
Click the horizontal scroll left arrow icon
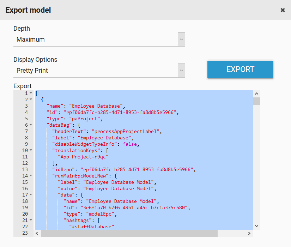tap(37, 233)
